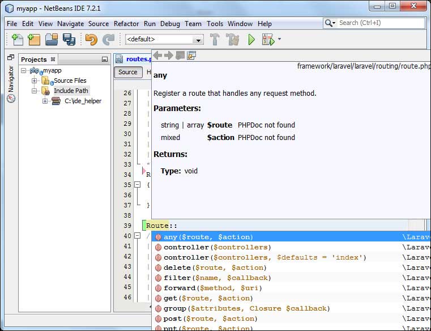The image size is (431, 331).
Task: Expand the C:\ide_helper tree node
Action: 45,101
